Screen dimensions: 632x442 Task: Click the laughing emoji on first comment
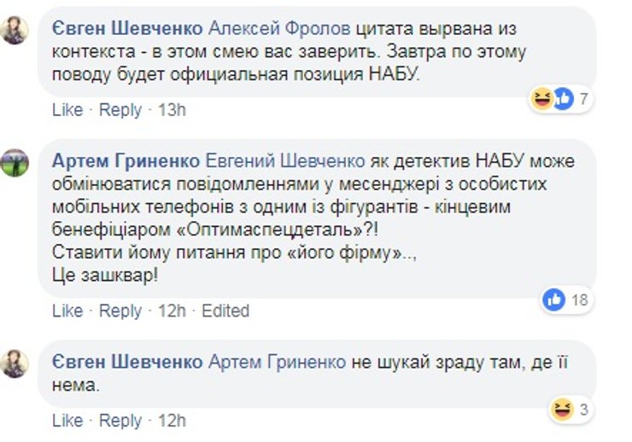click(x=542, y=99)
